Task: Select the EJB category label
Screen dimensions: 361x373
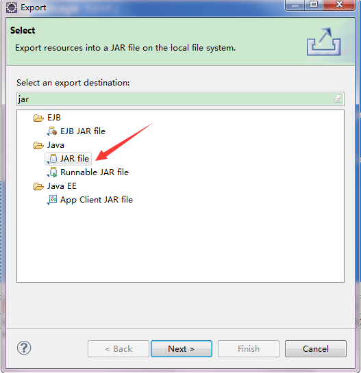Action: coord(54,118)
